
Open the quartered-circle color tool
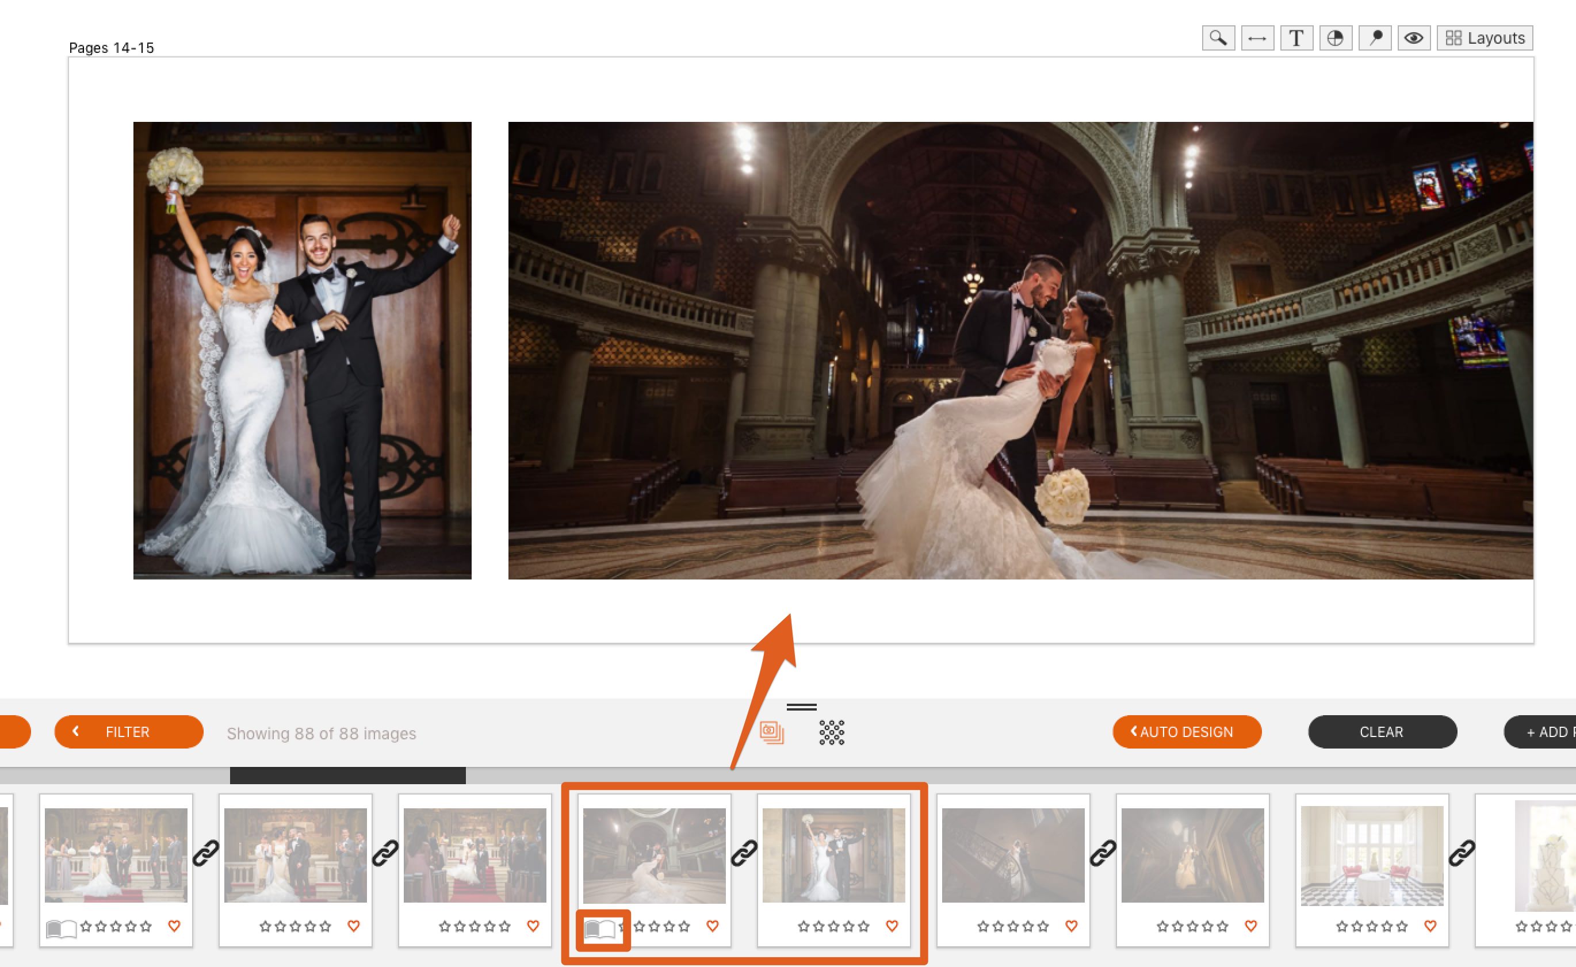coord(1336,39)
